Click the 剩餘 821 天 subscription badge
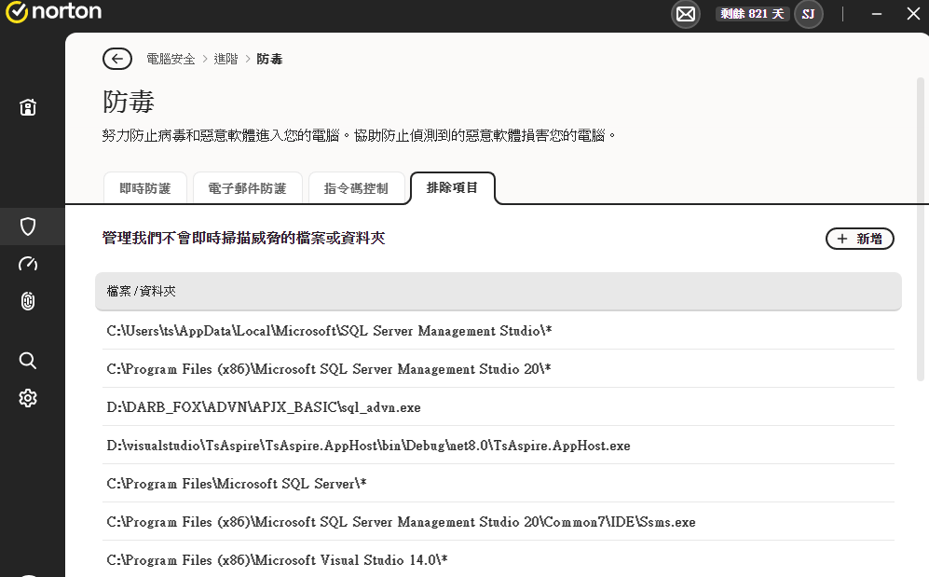929x577 pixels. 753,14
